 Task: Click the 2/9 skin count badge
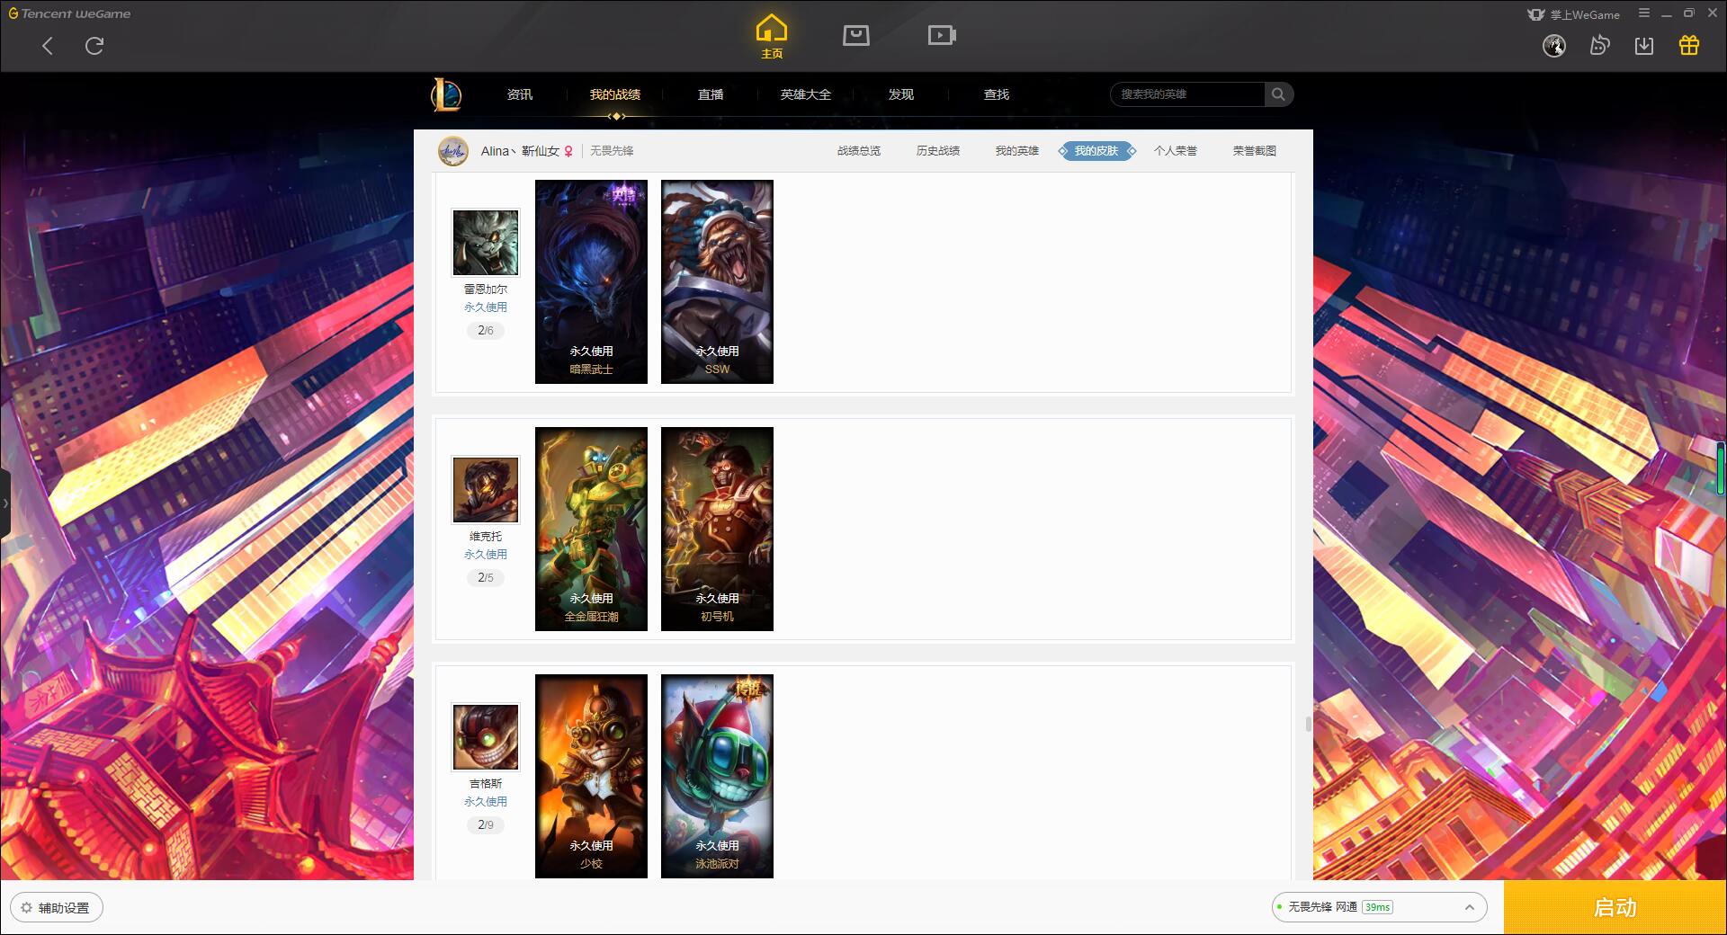(486, 825)
